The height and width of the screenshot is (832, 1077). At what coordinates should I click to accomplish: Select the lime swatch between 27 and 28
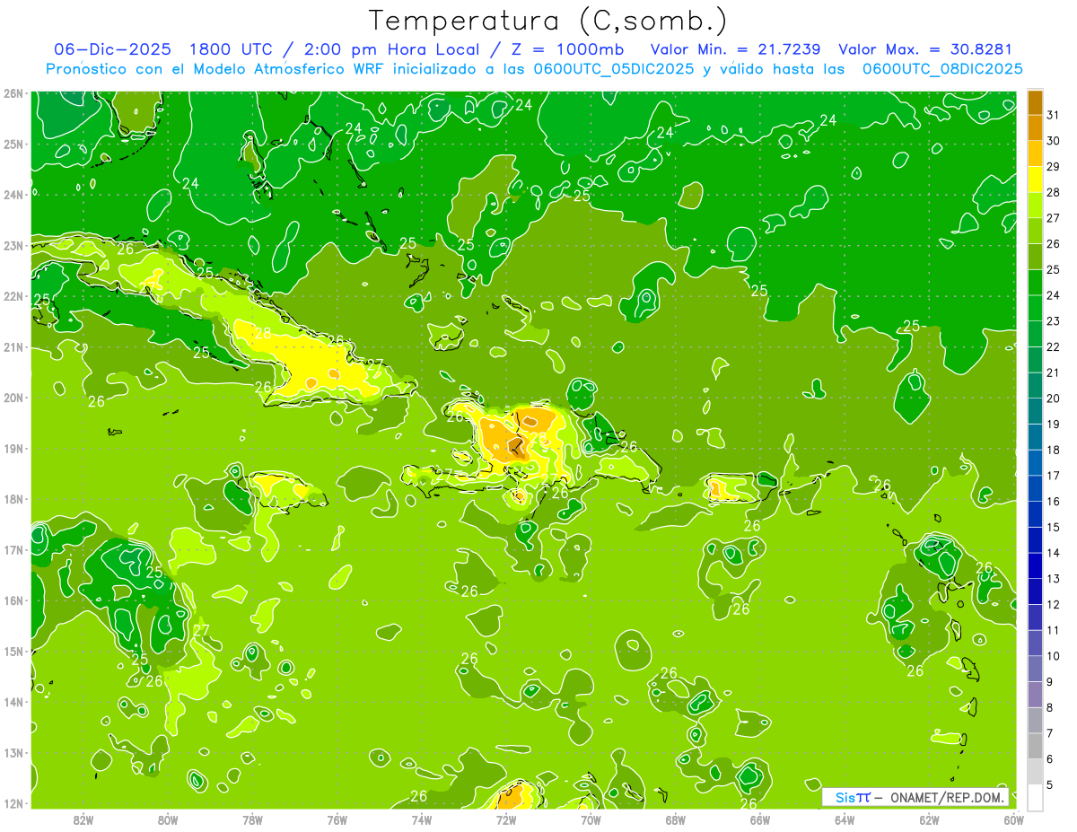click(1035, 205)
